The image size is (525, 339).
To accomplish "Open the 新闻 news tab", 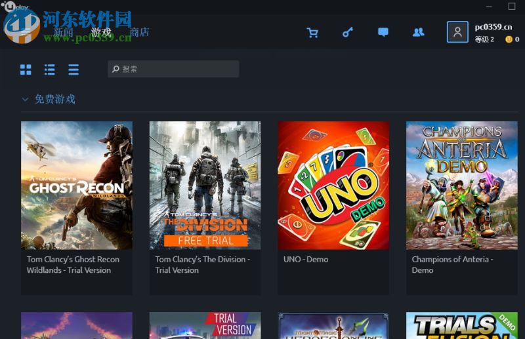I will pyautogui.click(x=63, y=33).
